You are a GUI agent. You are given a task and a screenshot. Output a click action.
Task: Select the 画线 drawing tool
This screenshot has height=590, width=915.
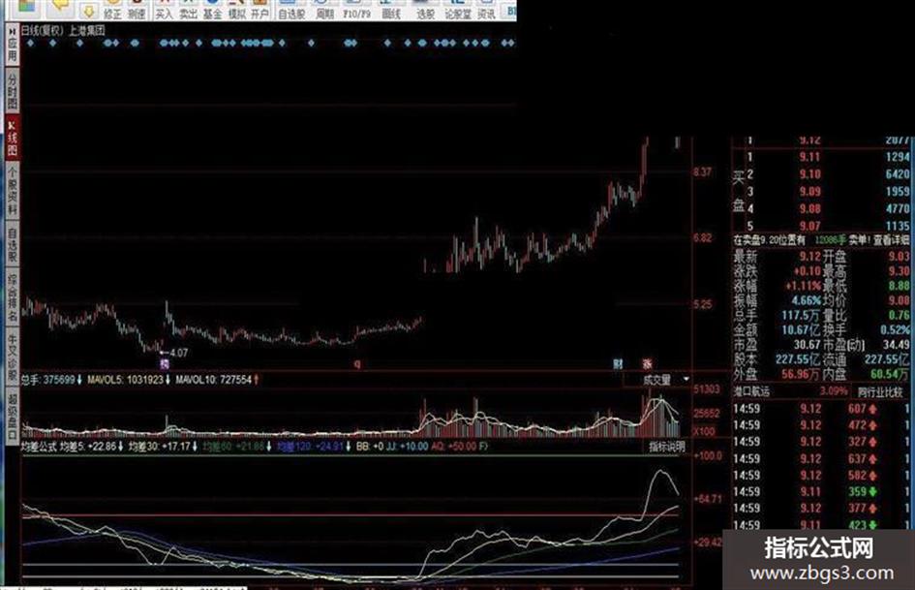390,10
